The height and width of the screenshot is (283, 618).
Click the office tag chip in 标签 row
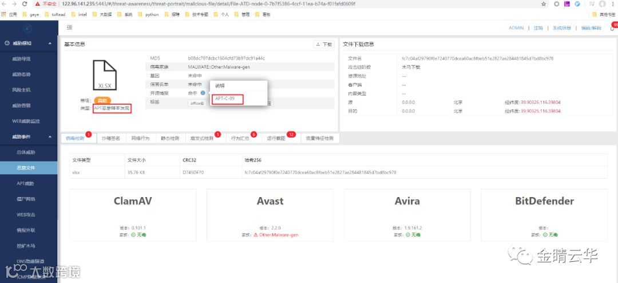click(x=197, y=103)
